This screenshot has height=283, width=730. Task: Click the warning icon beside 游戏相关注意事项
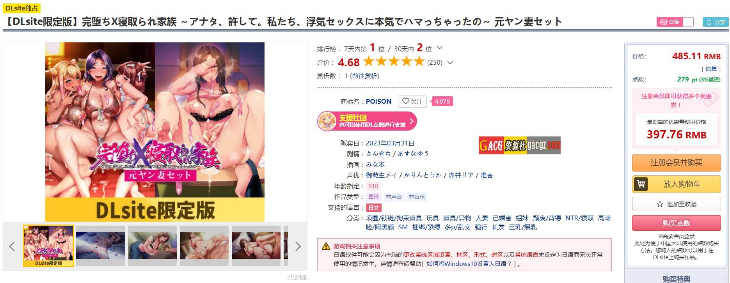[x=326, y=246]
